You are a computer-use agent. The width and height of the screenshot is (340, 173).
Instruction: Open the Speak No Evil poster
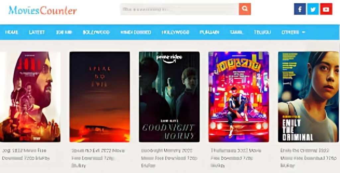coord(100,97)
